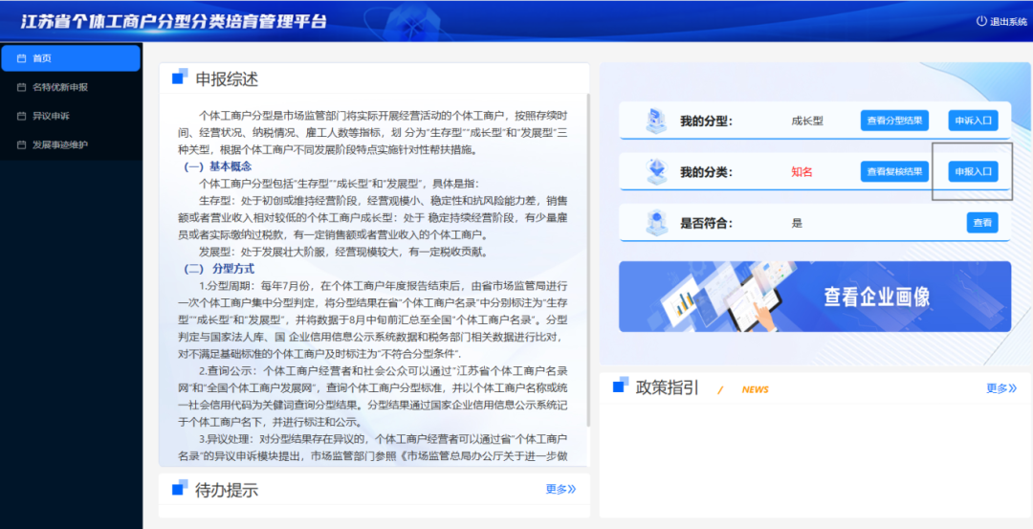The width and height of the screenshot is (1033, 529).
Task: Click the 查看企业画像 banner
Action: click(x=815, y=297)
